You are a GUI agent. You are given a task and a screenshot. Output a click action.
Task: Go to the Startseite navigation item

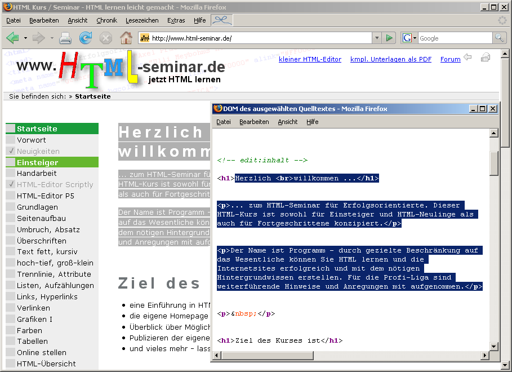(x=52, y=129)
